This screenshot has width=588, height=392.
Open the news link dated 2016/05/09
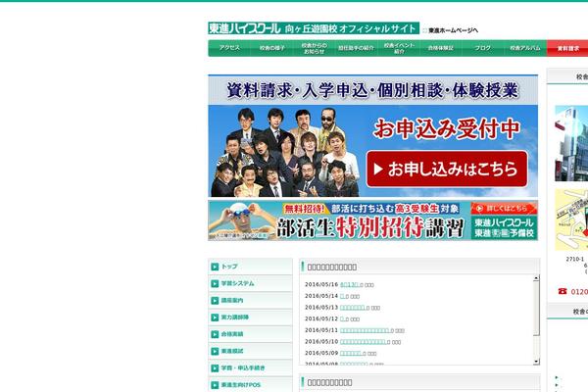tap(350, 353)
